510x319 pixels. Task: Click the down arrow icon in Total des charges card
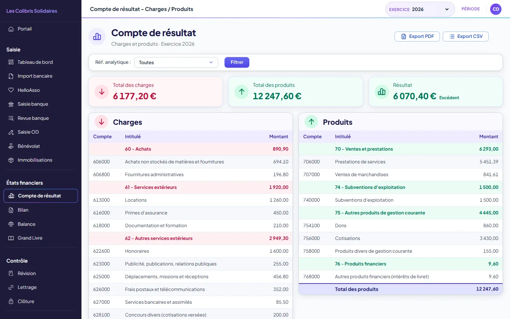point(102,92)
